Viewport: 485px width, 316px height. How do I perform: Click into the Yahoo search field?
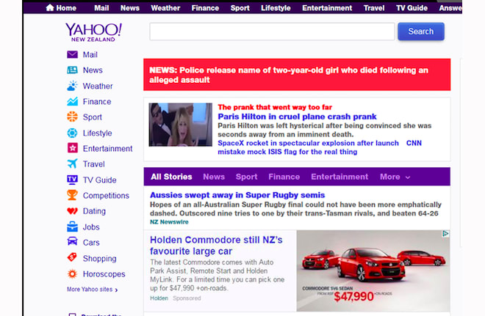[x=272, y=32]
